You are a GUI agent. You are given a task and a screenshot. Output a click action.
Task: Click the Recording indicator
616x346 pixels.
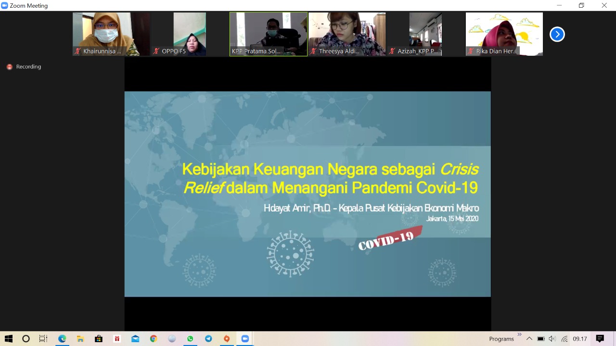24,67
